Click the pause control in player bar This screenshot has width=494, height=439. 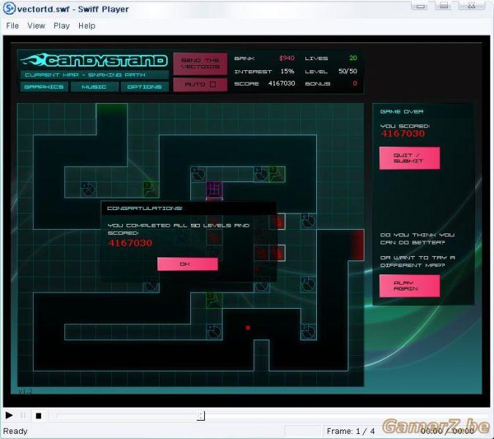tap(23, 416)
